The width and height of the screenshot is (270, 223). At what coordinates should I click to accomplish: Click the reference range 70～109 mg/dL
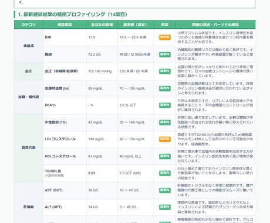pos(132,89)
